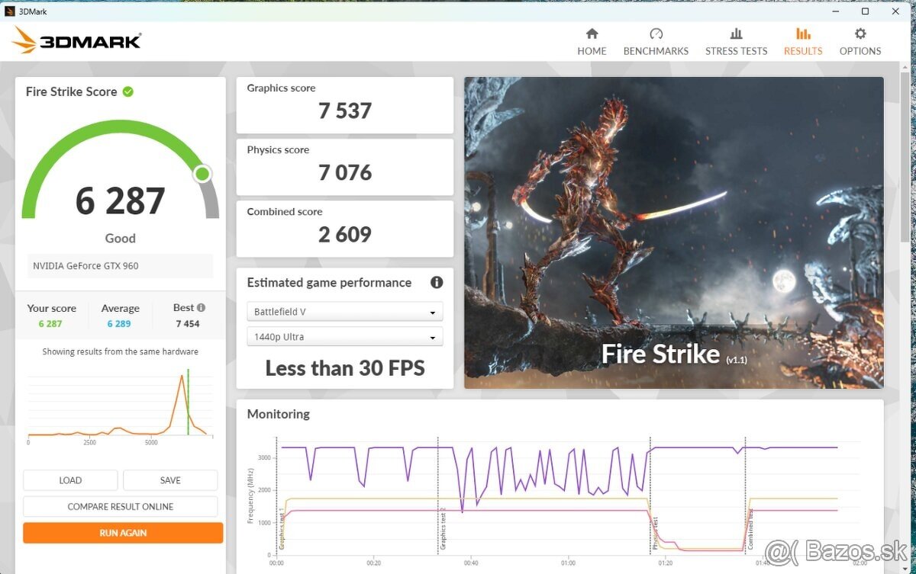The height and width of the screenshot is (574, 916).
Task: Click COMPARE RESULT ONLINE button
Action: pyautogui.click(x=121, y=506)
